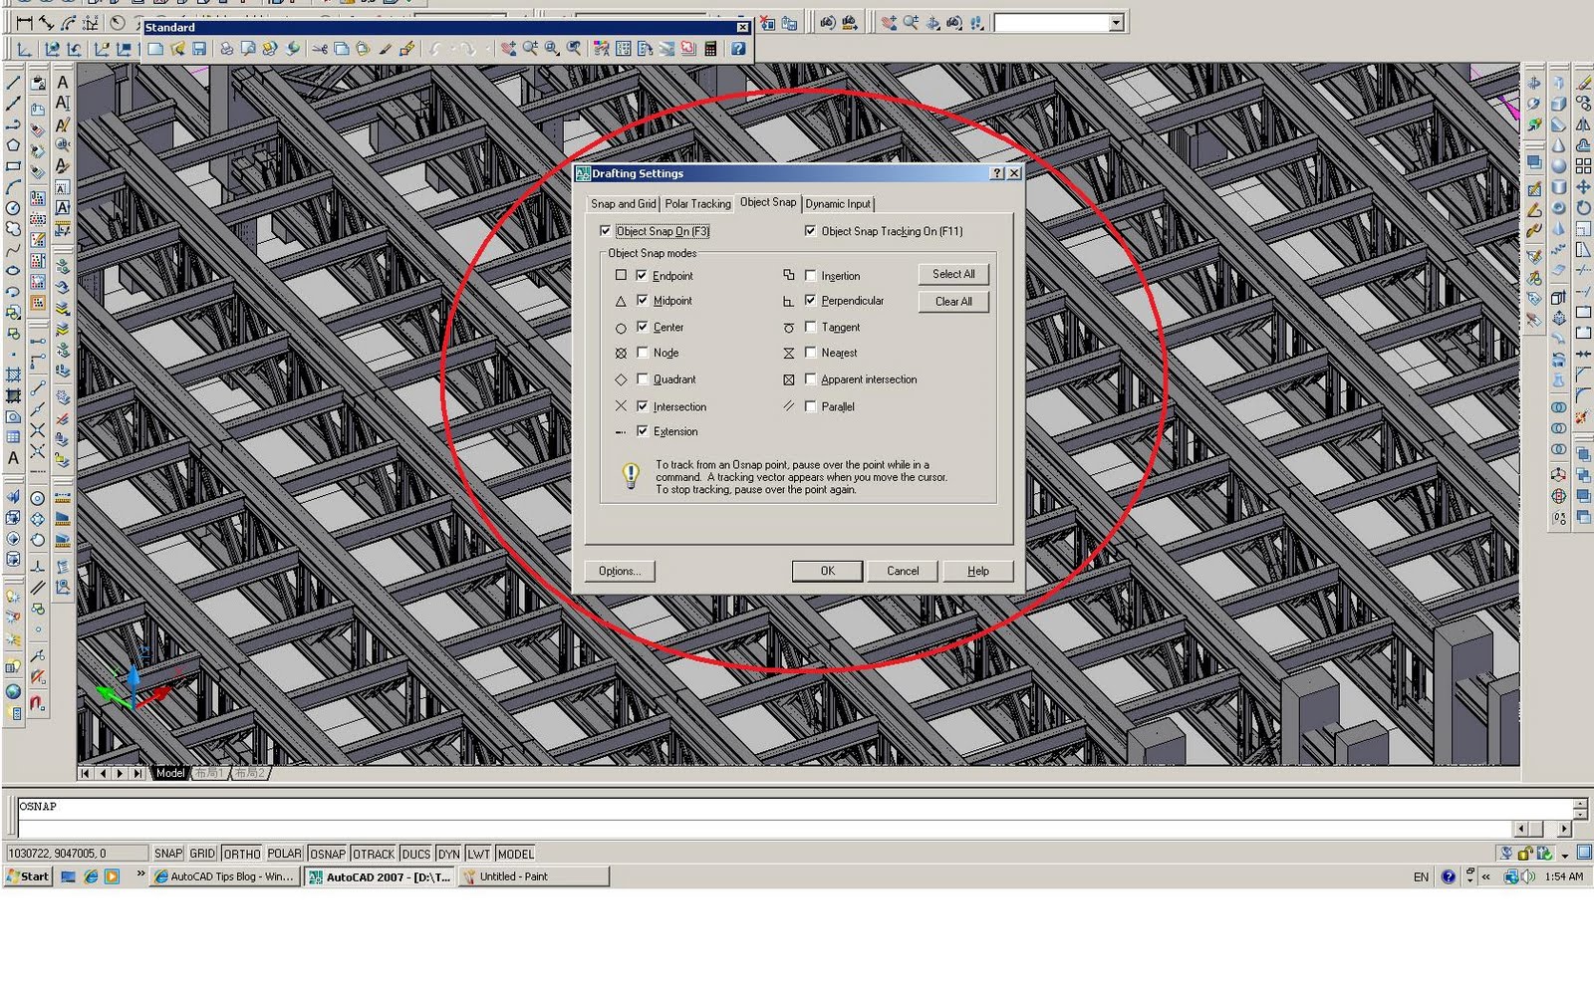This screenshot has height=996, width=1594.
Task: Select the Aligned dimension tool icon
Action: 46,22
